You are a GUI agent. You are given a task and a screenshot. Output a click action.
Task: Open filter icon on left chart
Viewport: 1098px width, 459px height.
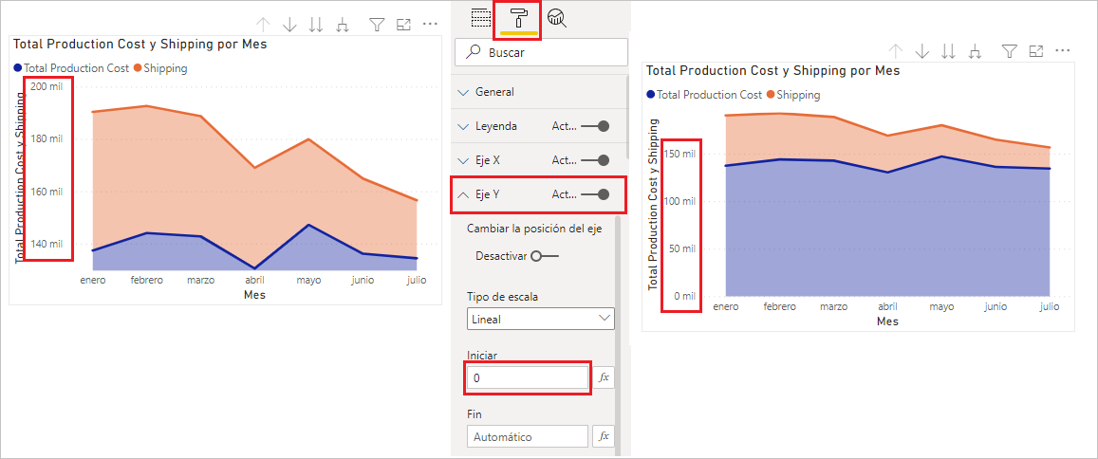tap(377, 25)
